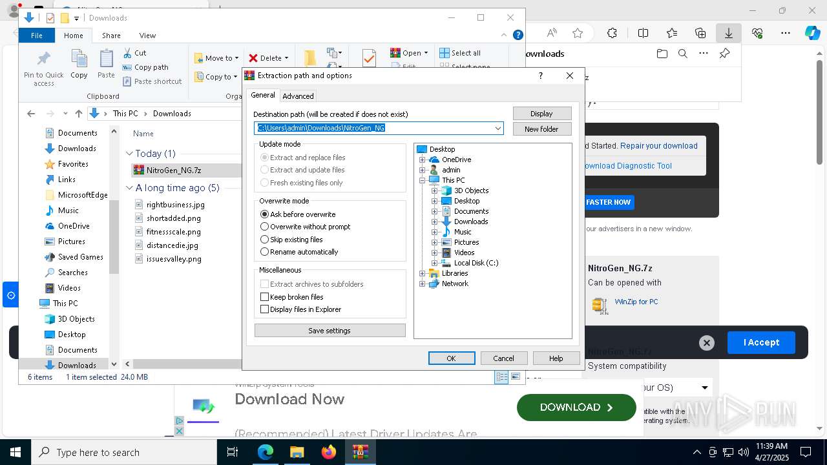Open Explorer help question mark icon
827x465 pixels.
click(x=518, y=36)
